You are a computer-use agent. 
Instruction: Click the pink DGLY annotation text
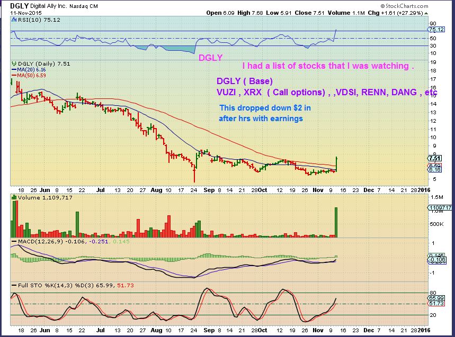[210, 58]
